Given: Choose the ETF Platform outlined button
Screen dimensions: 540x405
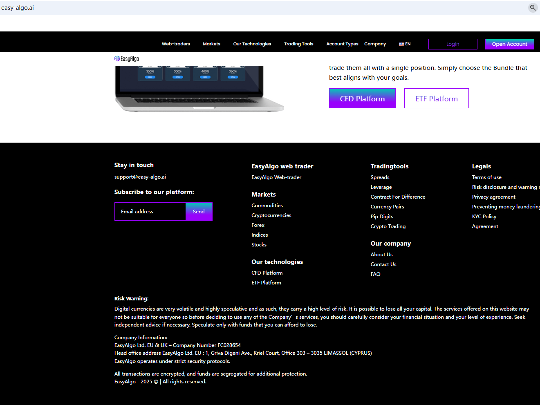Looking at the screenshot, I should pos(436,98).
